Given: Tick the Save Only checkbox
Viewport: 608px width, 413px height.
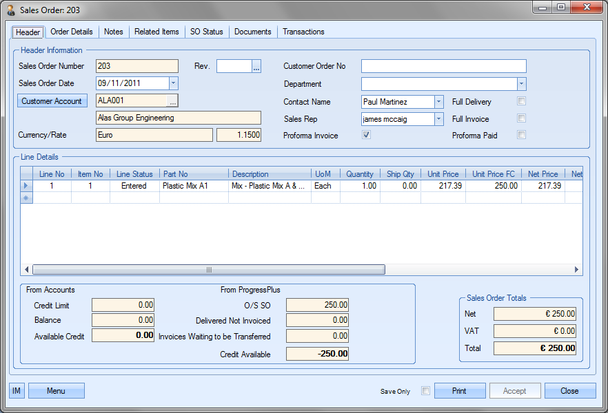Looking at the screenshot, I should click(425, 391).
